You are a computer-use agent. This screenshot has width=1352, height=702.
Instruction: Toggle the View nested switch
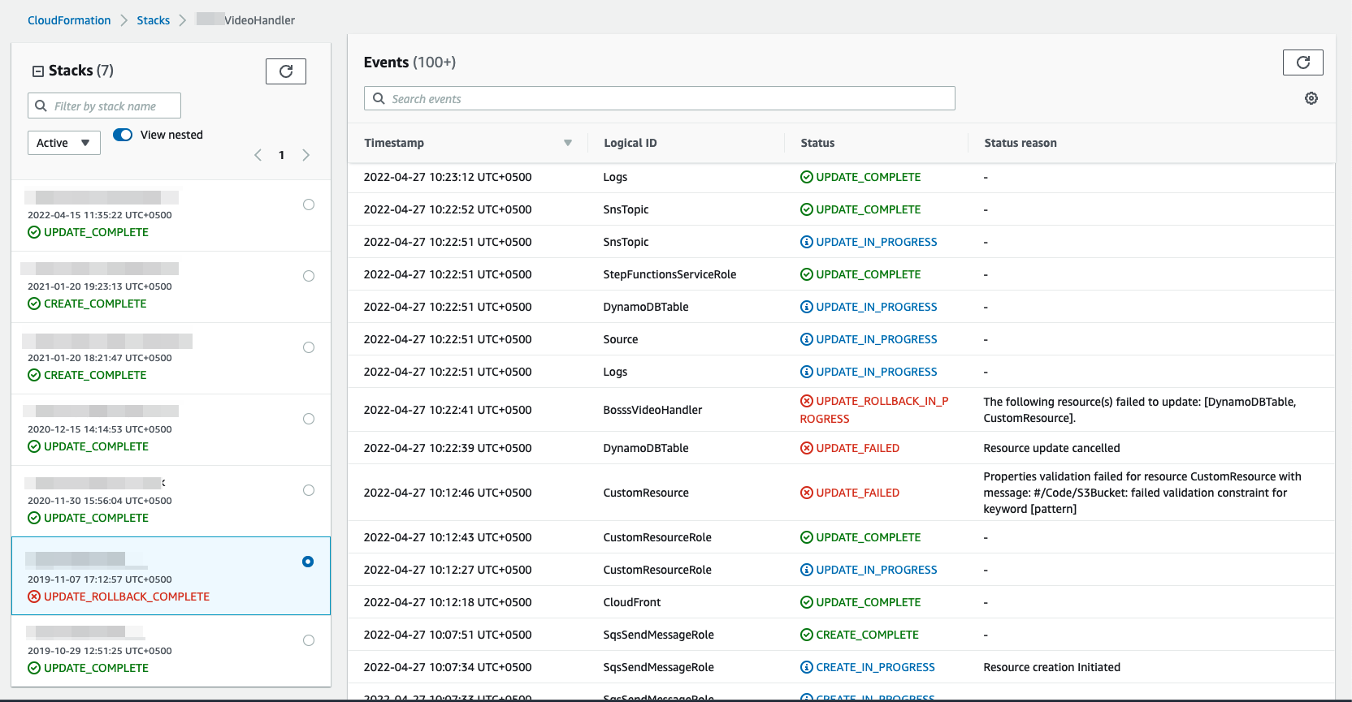pyautogui.click(x=123, y=135)
